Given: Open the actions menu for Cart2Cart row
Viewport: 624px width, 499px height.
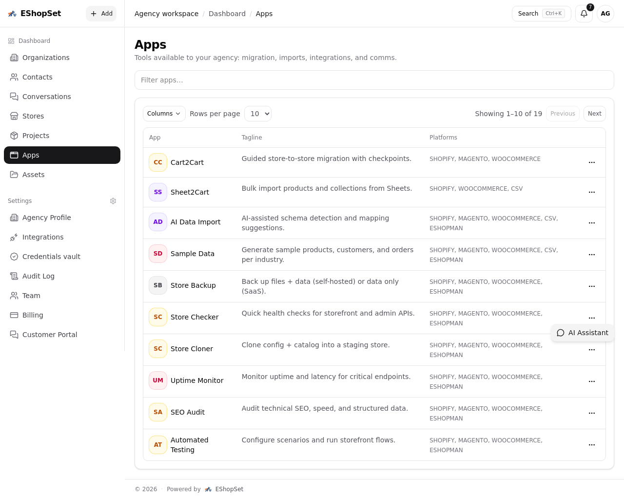Looking at the screenshot, I should click(592, 162).
